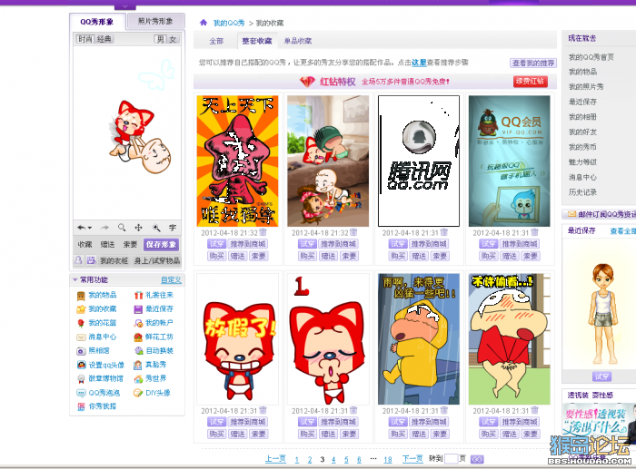636x469 pixels.
Task: Open 历史记录 in the right sidebar
Action: coord(582,192)
